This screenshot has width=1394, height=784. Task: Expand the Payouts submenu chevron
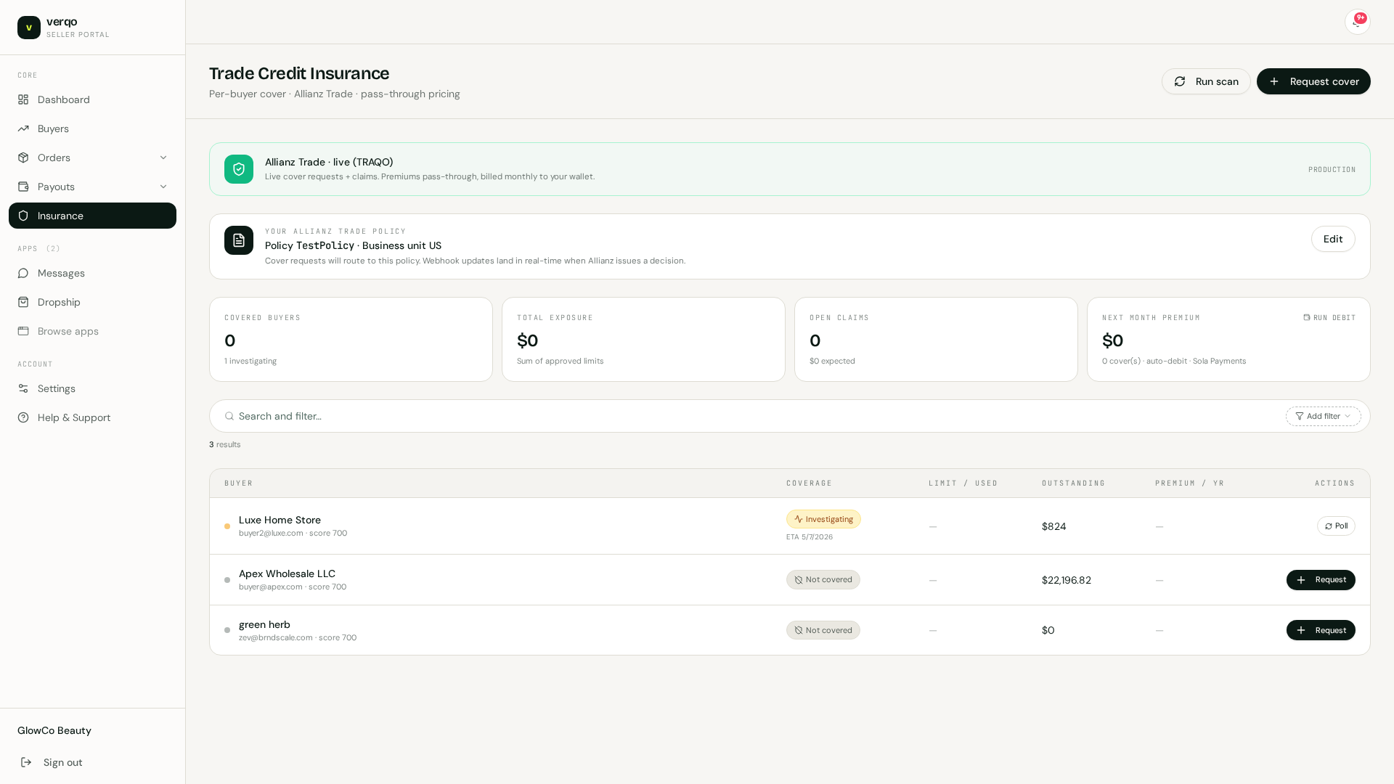pyautogui.click(x=163, y=187)
